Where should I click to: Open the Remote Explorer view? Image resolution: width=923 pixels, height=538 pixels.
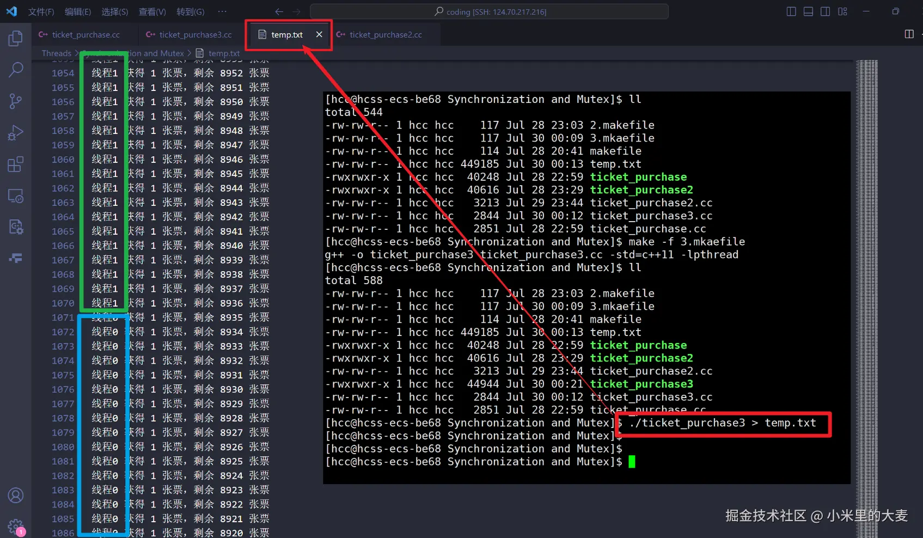[x=16, y=195]
